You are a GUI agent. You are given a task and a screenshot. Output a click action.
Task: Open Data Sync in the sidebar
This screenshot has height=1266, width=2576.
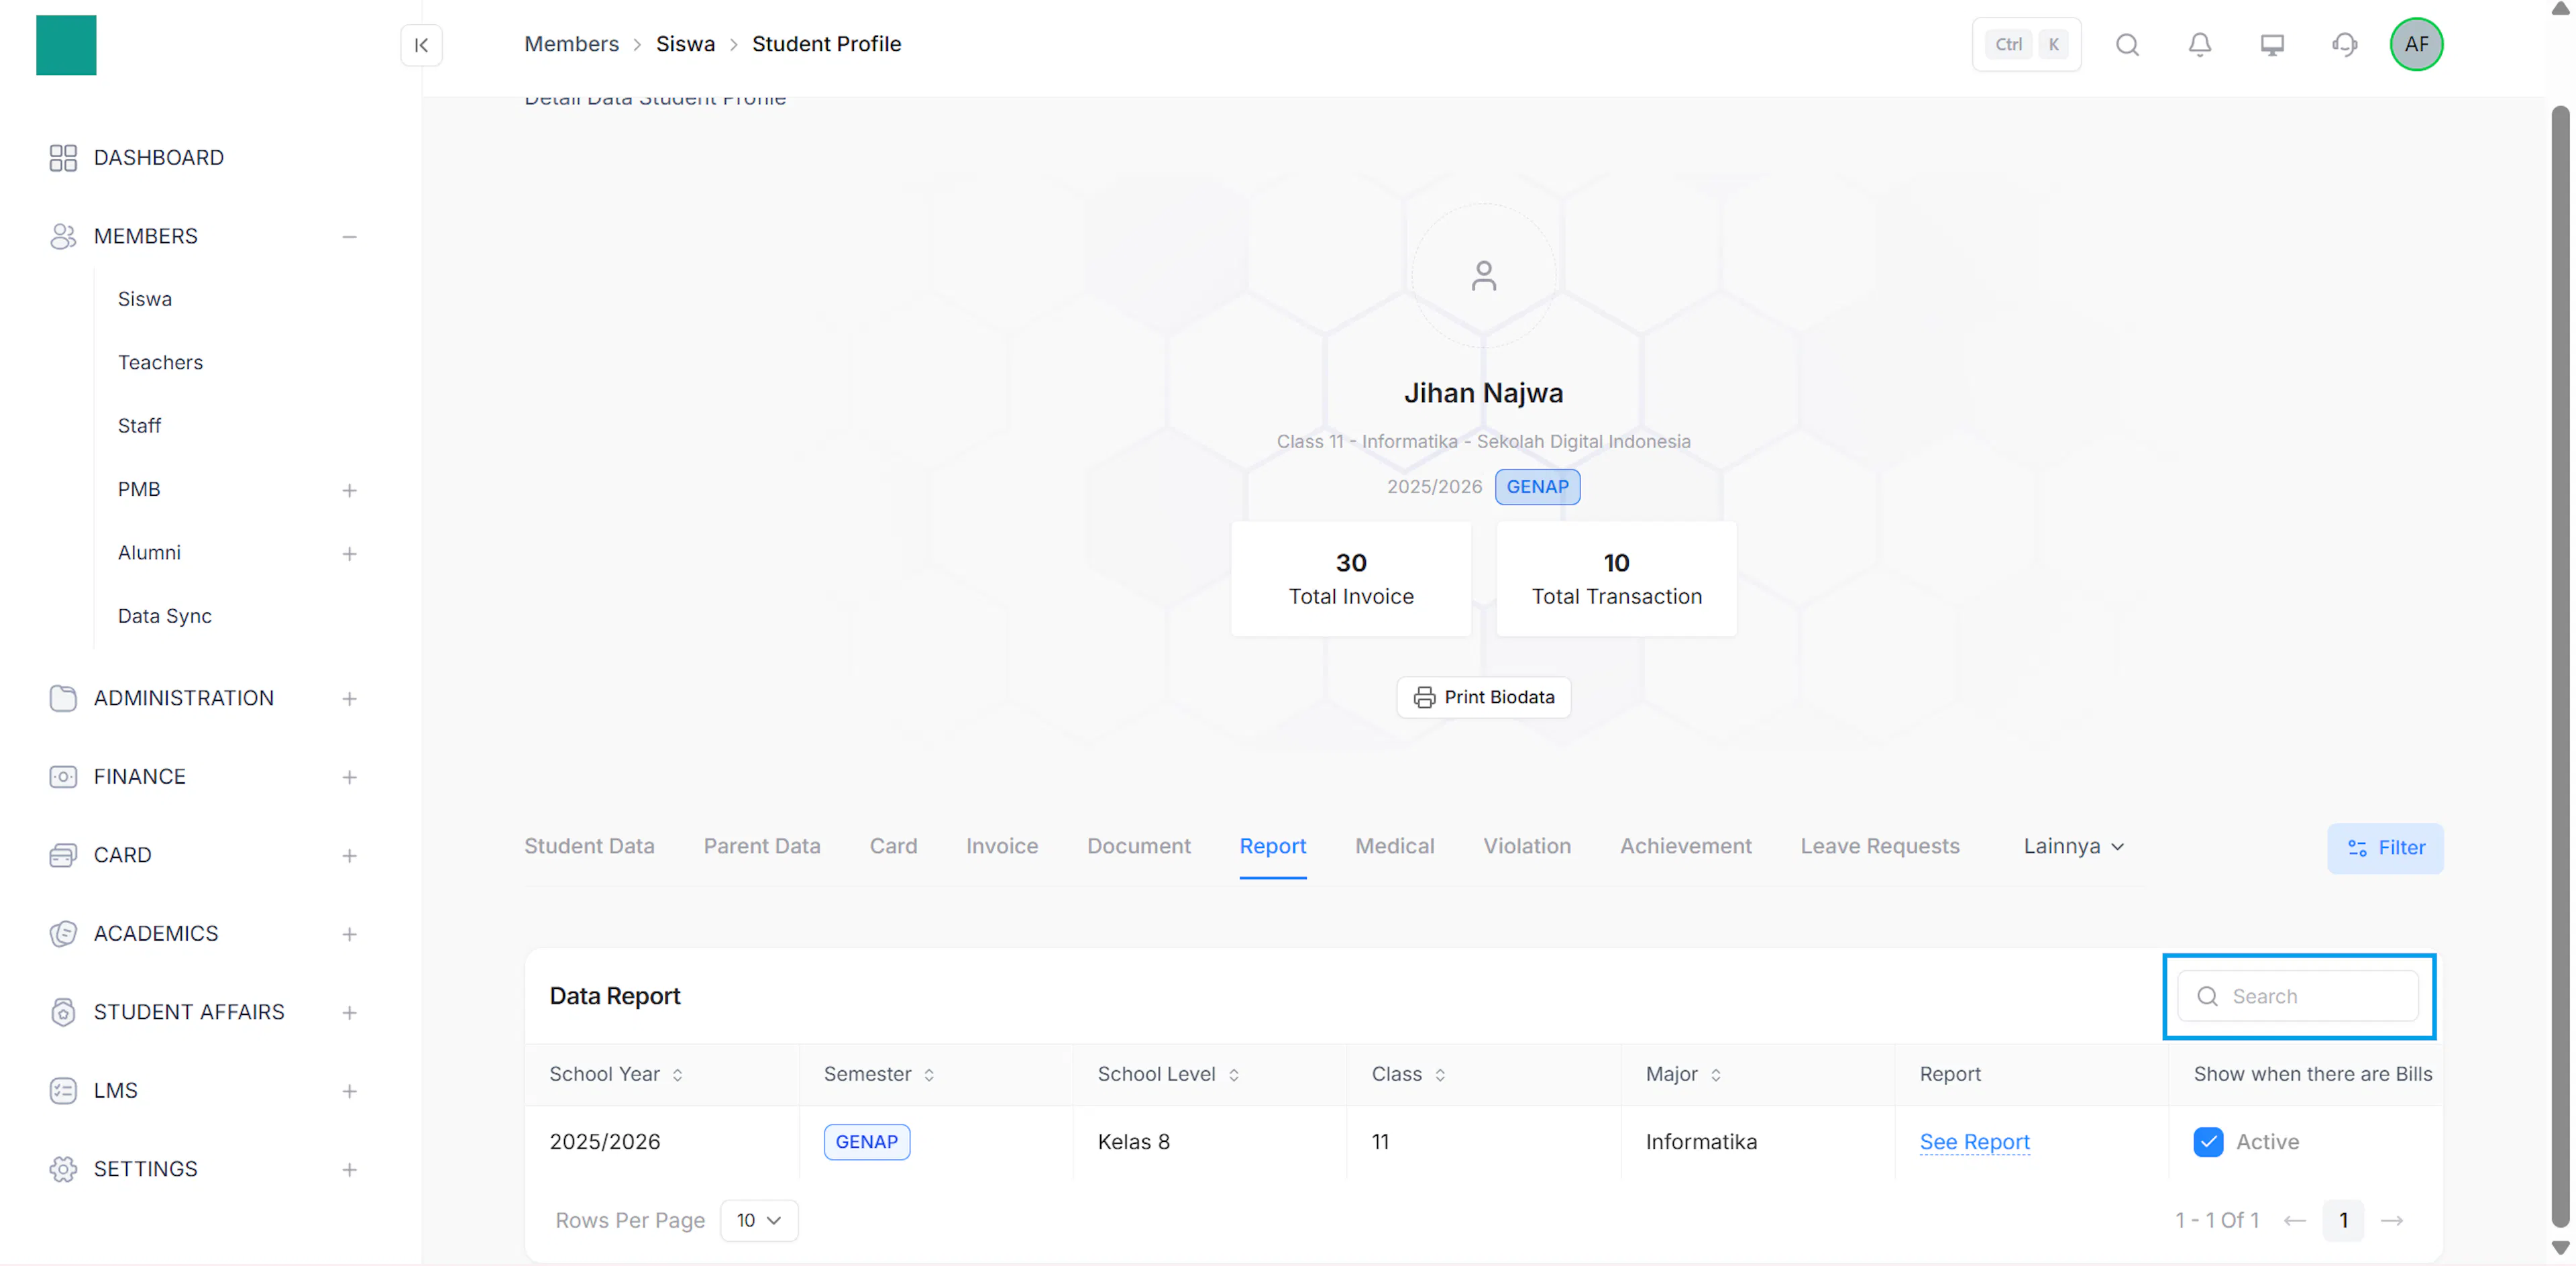pos(165,616)
